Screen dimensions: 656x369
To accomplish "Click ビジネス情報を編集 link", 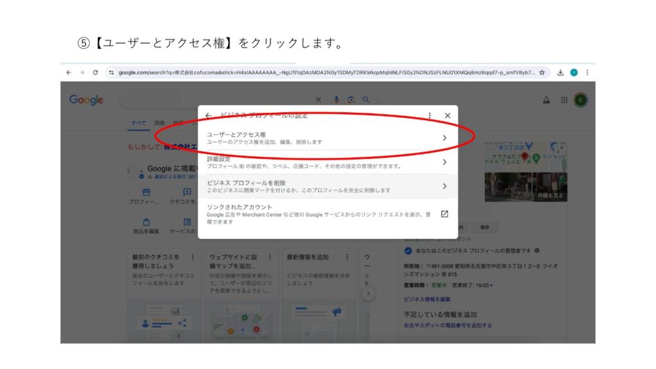I will pos(427,299).
